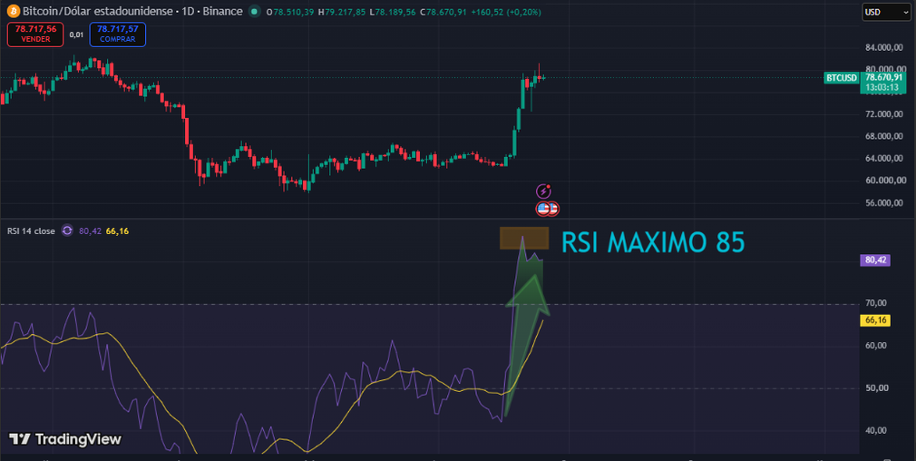
Task: Click the 56.000,00 price scale label
Action: pos(884,202)
